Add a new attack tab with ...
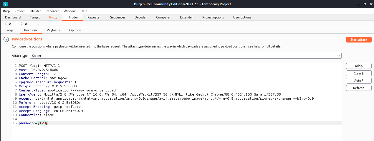This screenshot has height=141, width=374. click(x=38, y=24)
